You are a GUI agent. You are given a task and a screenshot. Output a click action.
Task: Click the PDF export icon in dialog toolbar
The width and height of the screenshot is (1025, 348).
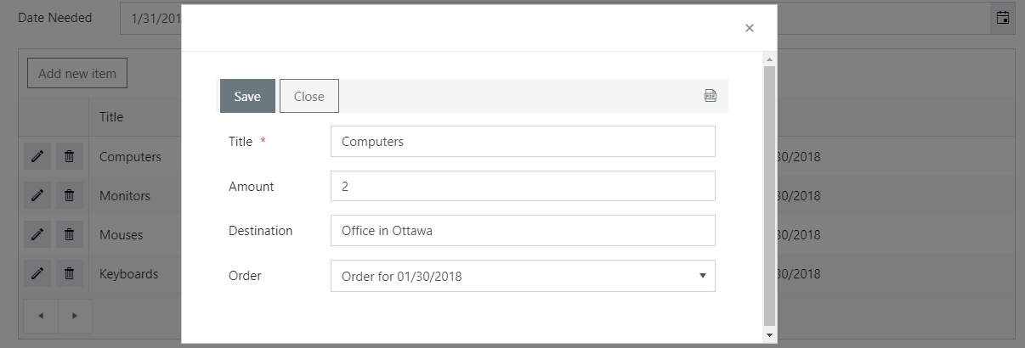(711, 96)
